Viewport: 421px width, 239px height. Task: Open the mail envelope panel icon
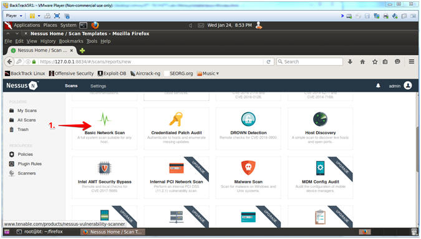(x=201, y=26)
